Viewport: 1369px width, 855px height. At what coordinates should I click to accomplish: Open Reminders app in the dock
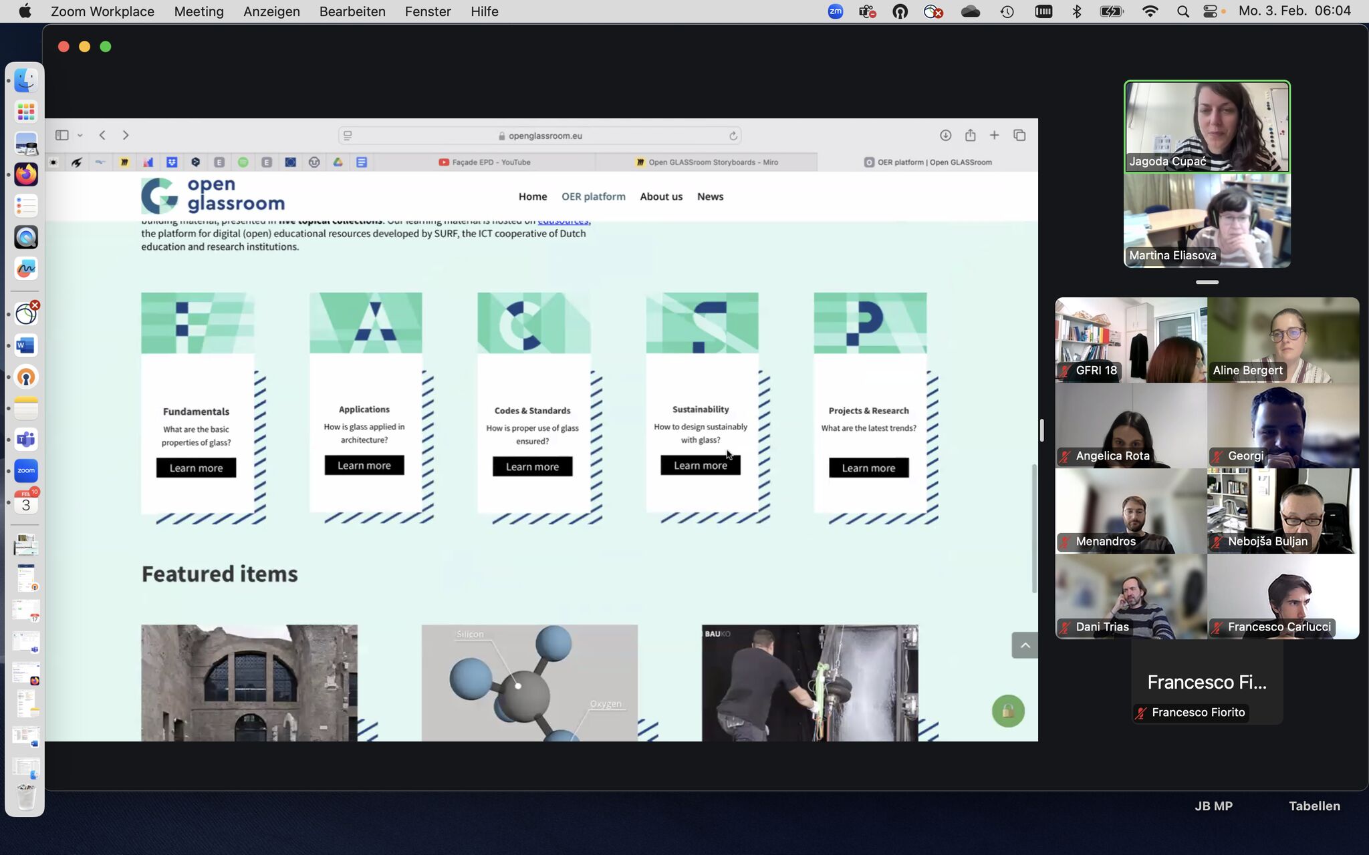pos(26,206)
